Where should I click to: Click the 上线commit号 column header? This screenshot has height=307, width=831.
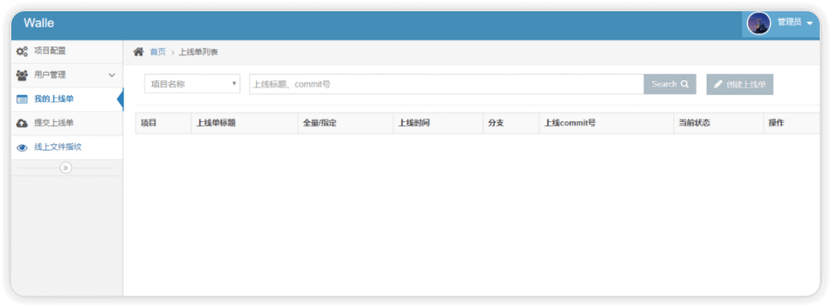(x=606, y=123)
